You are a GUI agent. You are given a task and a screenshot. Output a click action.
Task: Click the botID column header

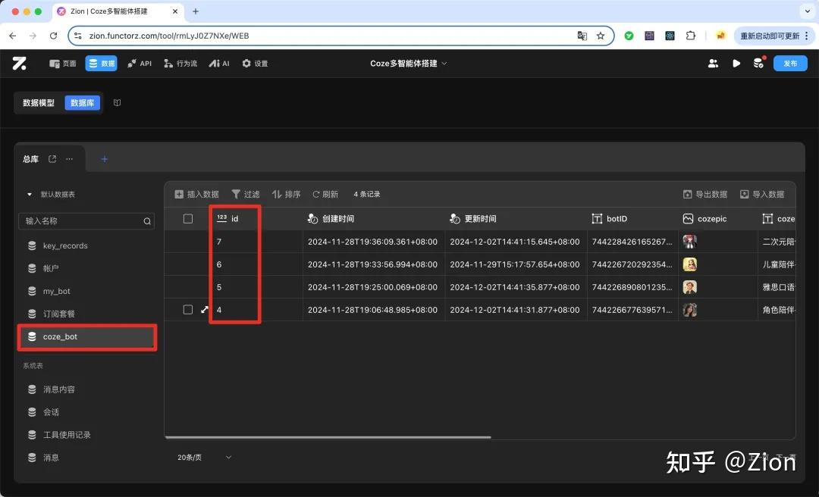point(632,219)
